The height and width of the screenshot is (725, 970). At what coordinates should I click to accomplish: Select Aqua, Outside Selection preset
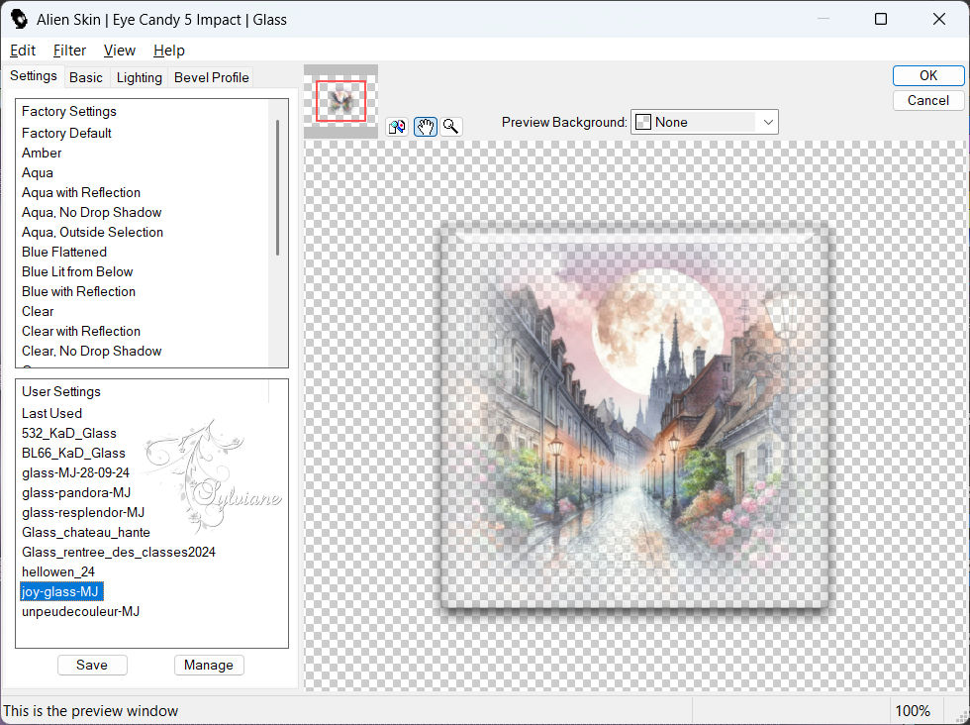(x=92, y=232)
